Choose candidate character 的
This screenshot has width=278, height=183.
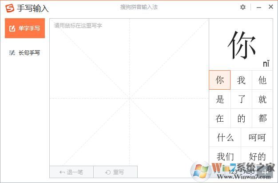241,118
